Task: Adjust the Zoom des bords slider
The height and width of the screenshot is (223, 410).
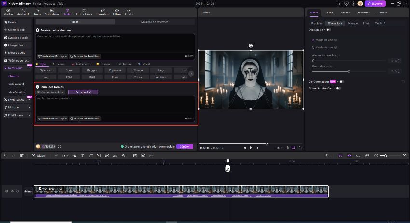Action: (348, 71)
